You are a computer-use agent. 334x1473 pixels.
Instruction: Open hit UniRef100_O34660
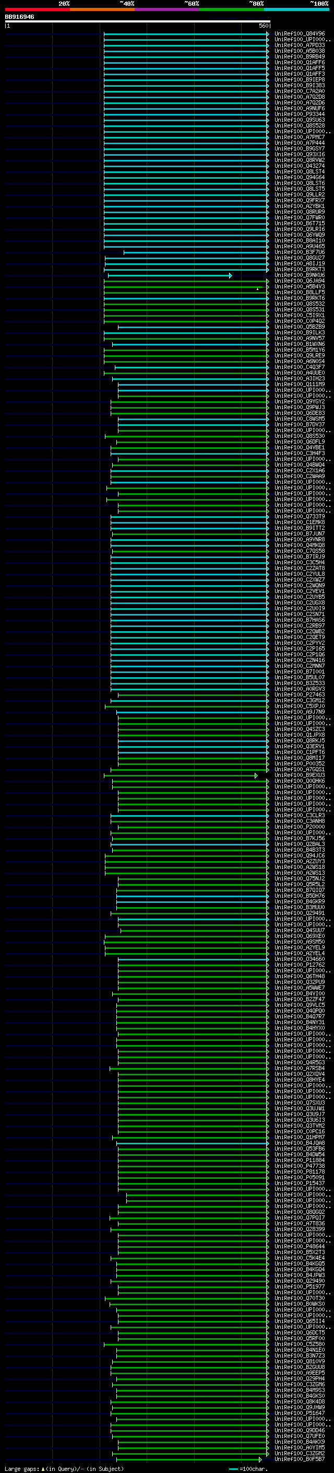(300, 959)
